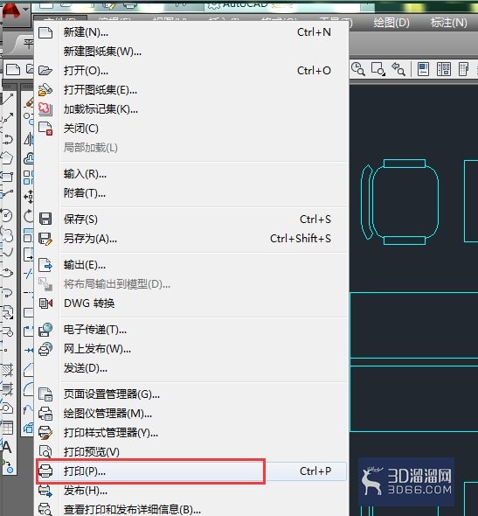Open the 绘图(D) Draw menu
The height and width of the screenshot is (516, 478).
391,23
